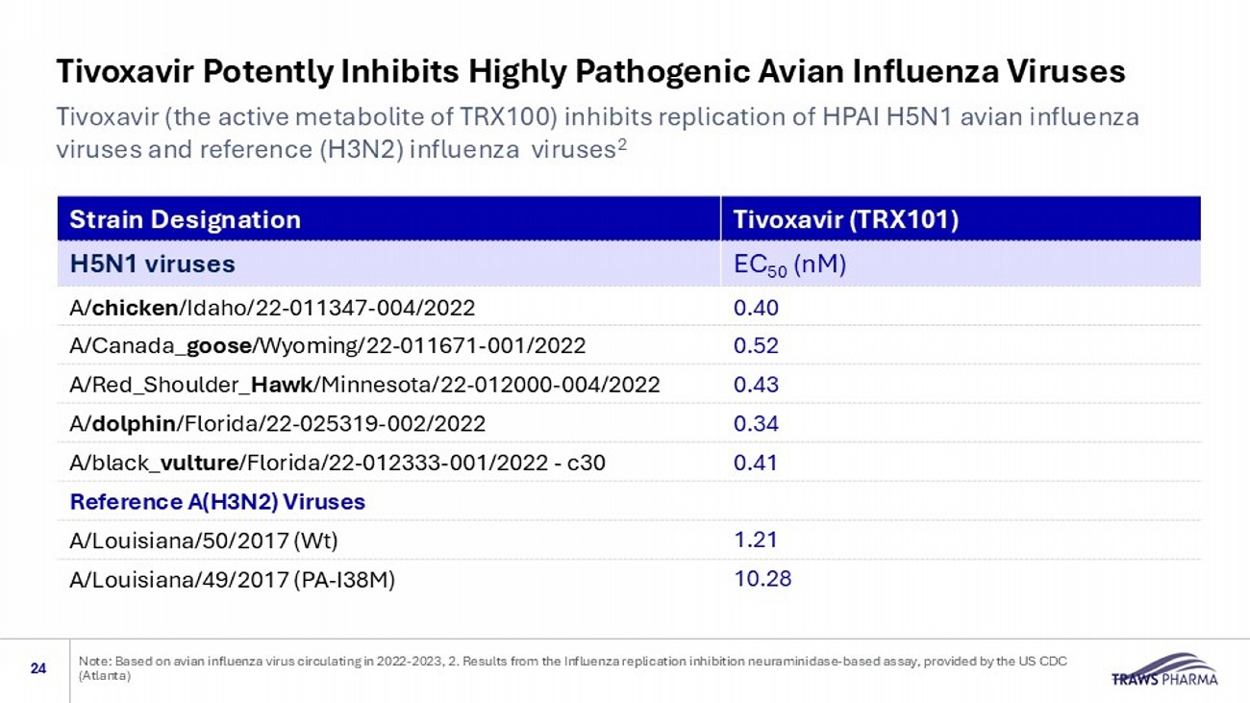This screenshot has width=1250, height=703.
Task: Select the 1.21 EC50 value
Action: [x=755, y=540]
